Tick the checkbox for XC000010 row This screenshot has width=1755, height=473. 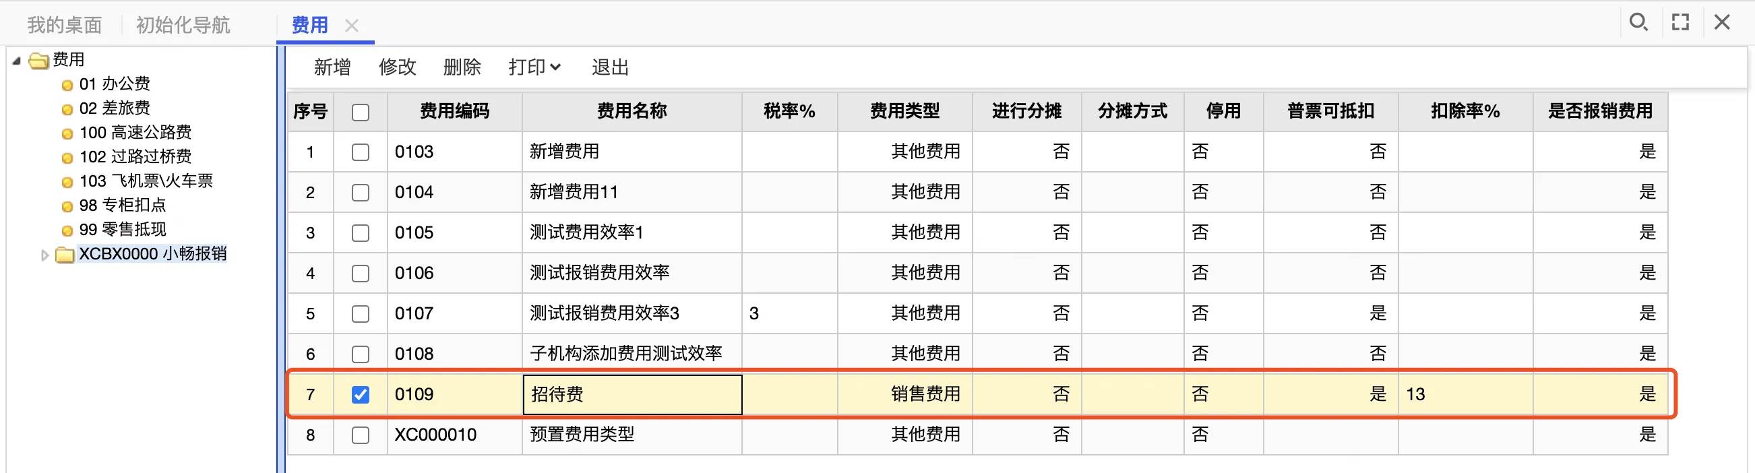(x=361, y=435)
